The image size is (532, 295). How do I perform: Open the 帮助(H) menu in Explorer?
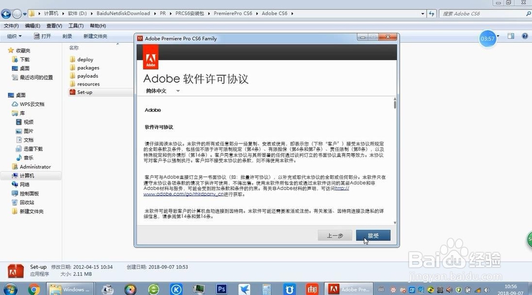(x=98, y=26)
